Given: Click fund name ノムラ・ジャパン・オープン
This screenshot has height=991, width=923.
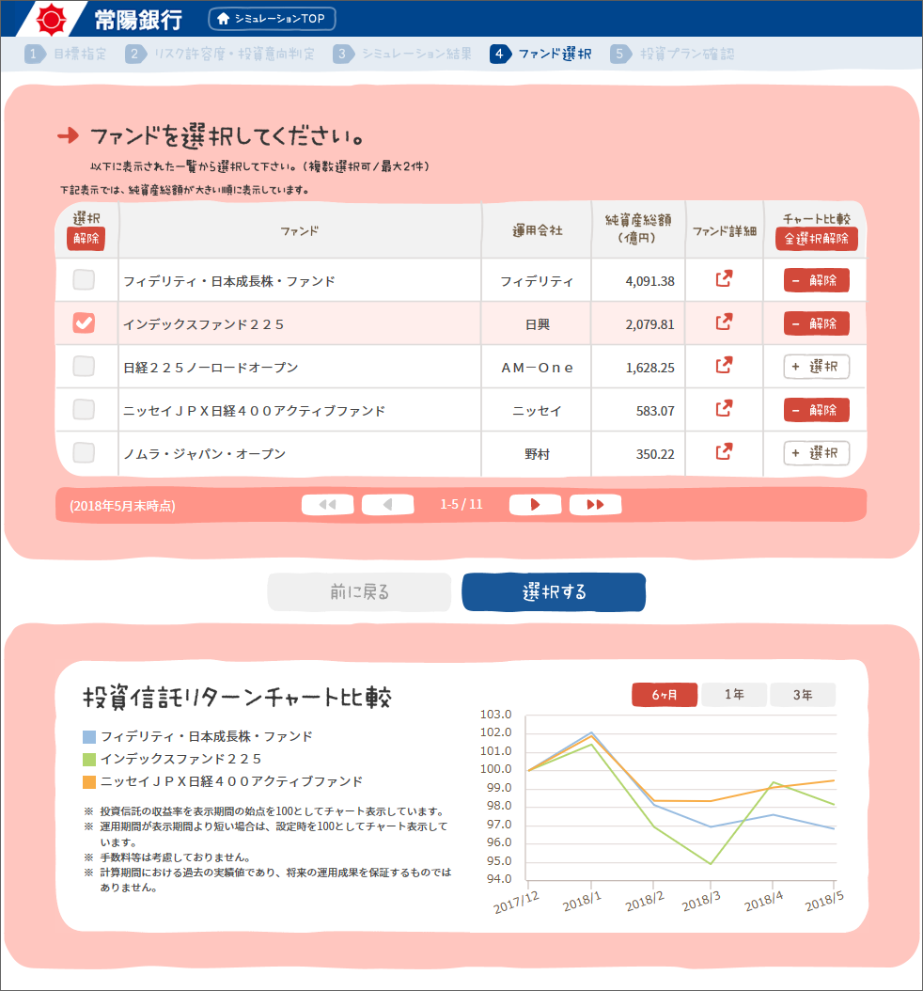Looking at the screenshot, I should click(205, 454).
